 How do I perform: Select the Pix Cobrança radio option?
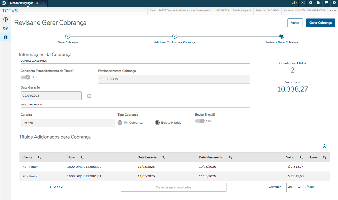pos(120,123)
